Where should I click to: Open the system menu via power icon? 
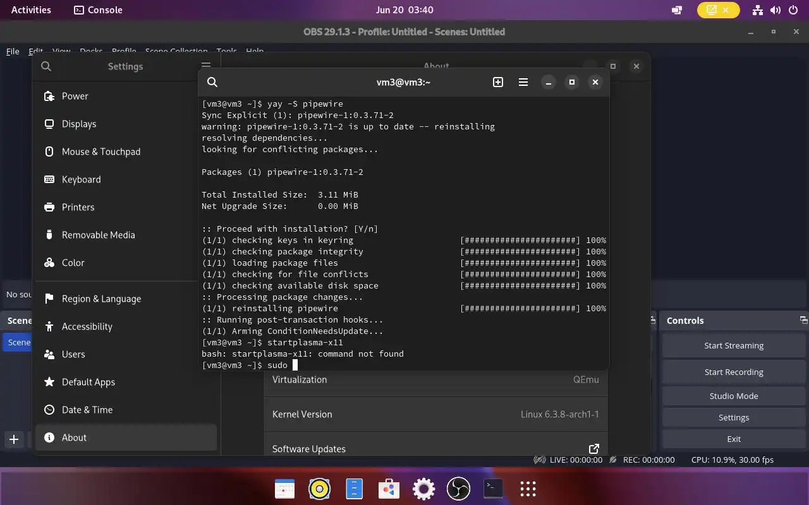click(793, 10)
